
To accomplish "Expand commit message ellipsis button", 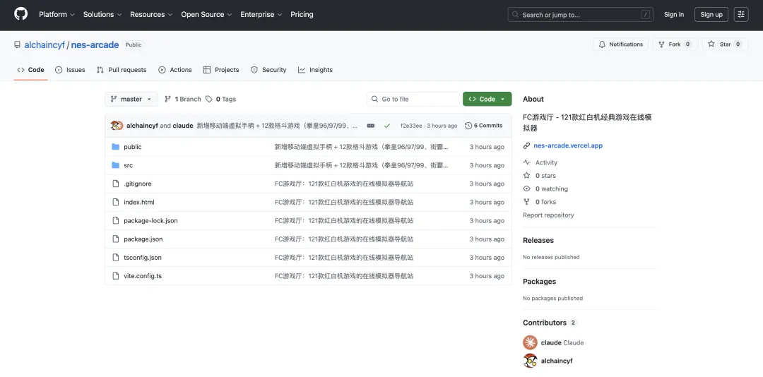I will [x=371, y=126].
